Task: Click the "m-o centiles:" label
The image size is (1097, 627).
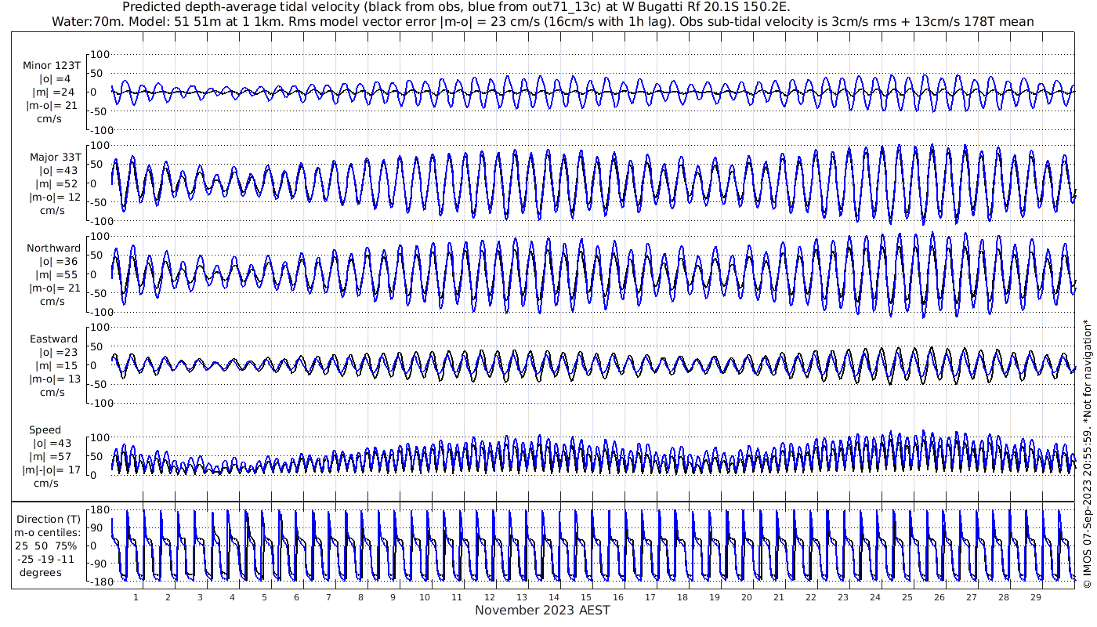Action: point(49,533)
